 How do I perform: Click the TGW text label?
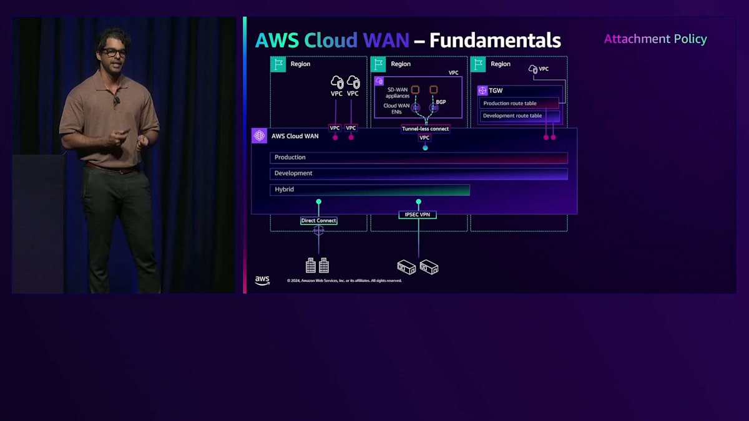coord(496,91)
